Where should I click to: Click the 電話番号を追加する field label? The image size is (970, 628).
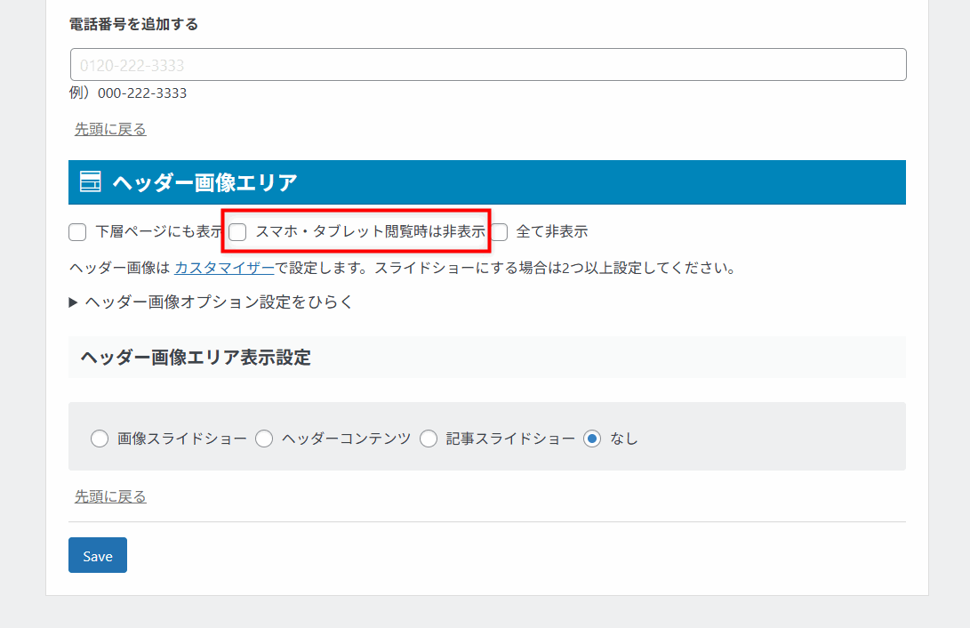pyautogui.click(x=133, y=24)
